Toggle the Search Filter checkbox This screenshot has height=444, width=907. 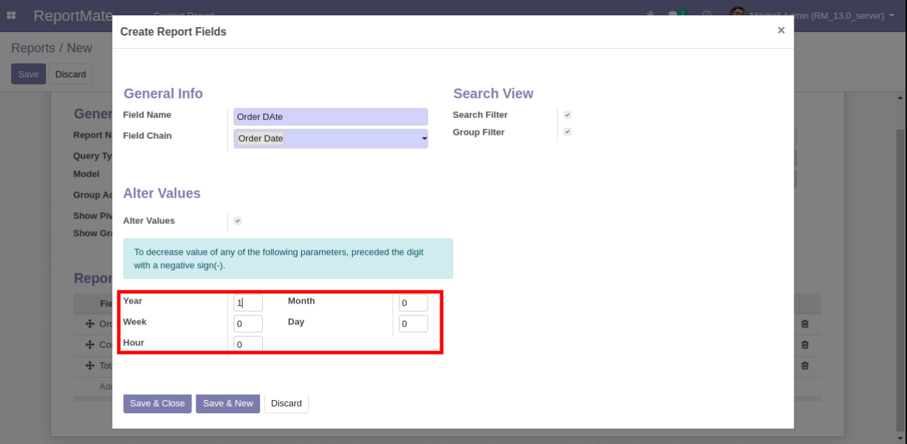click(x=567, y=115)
